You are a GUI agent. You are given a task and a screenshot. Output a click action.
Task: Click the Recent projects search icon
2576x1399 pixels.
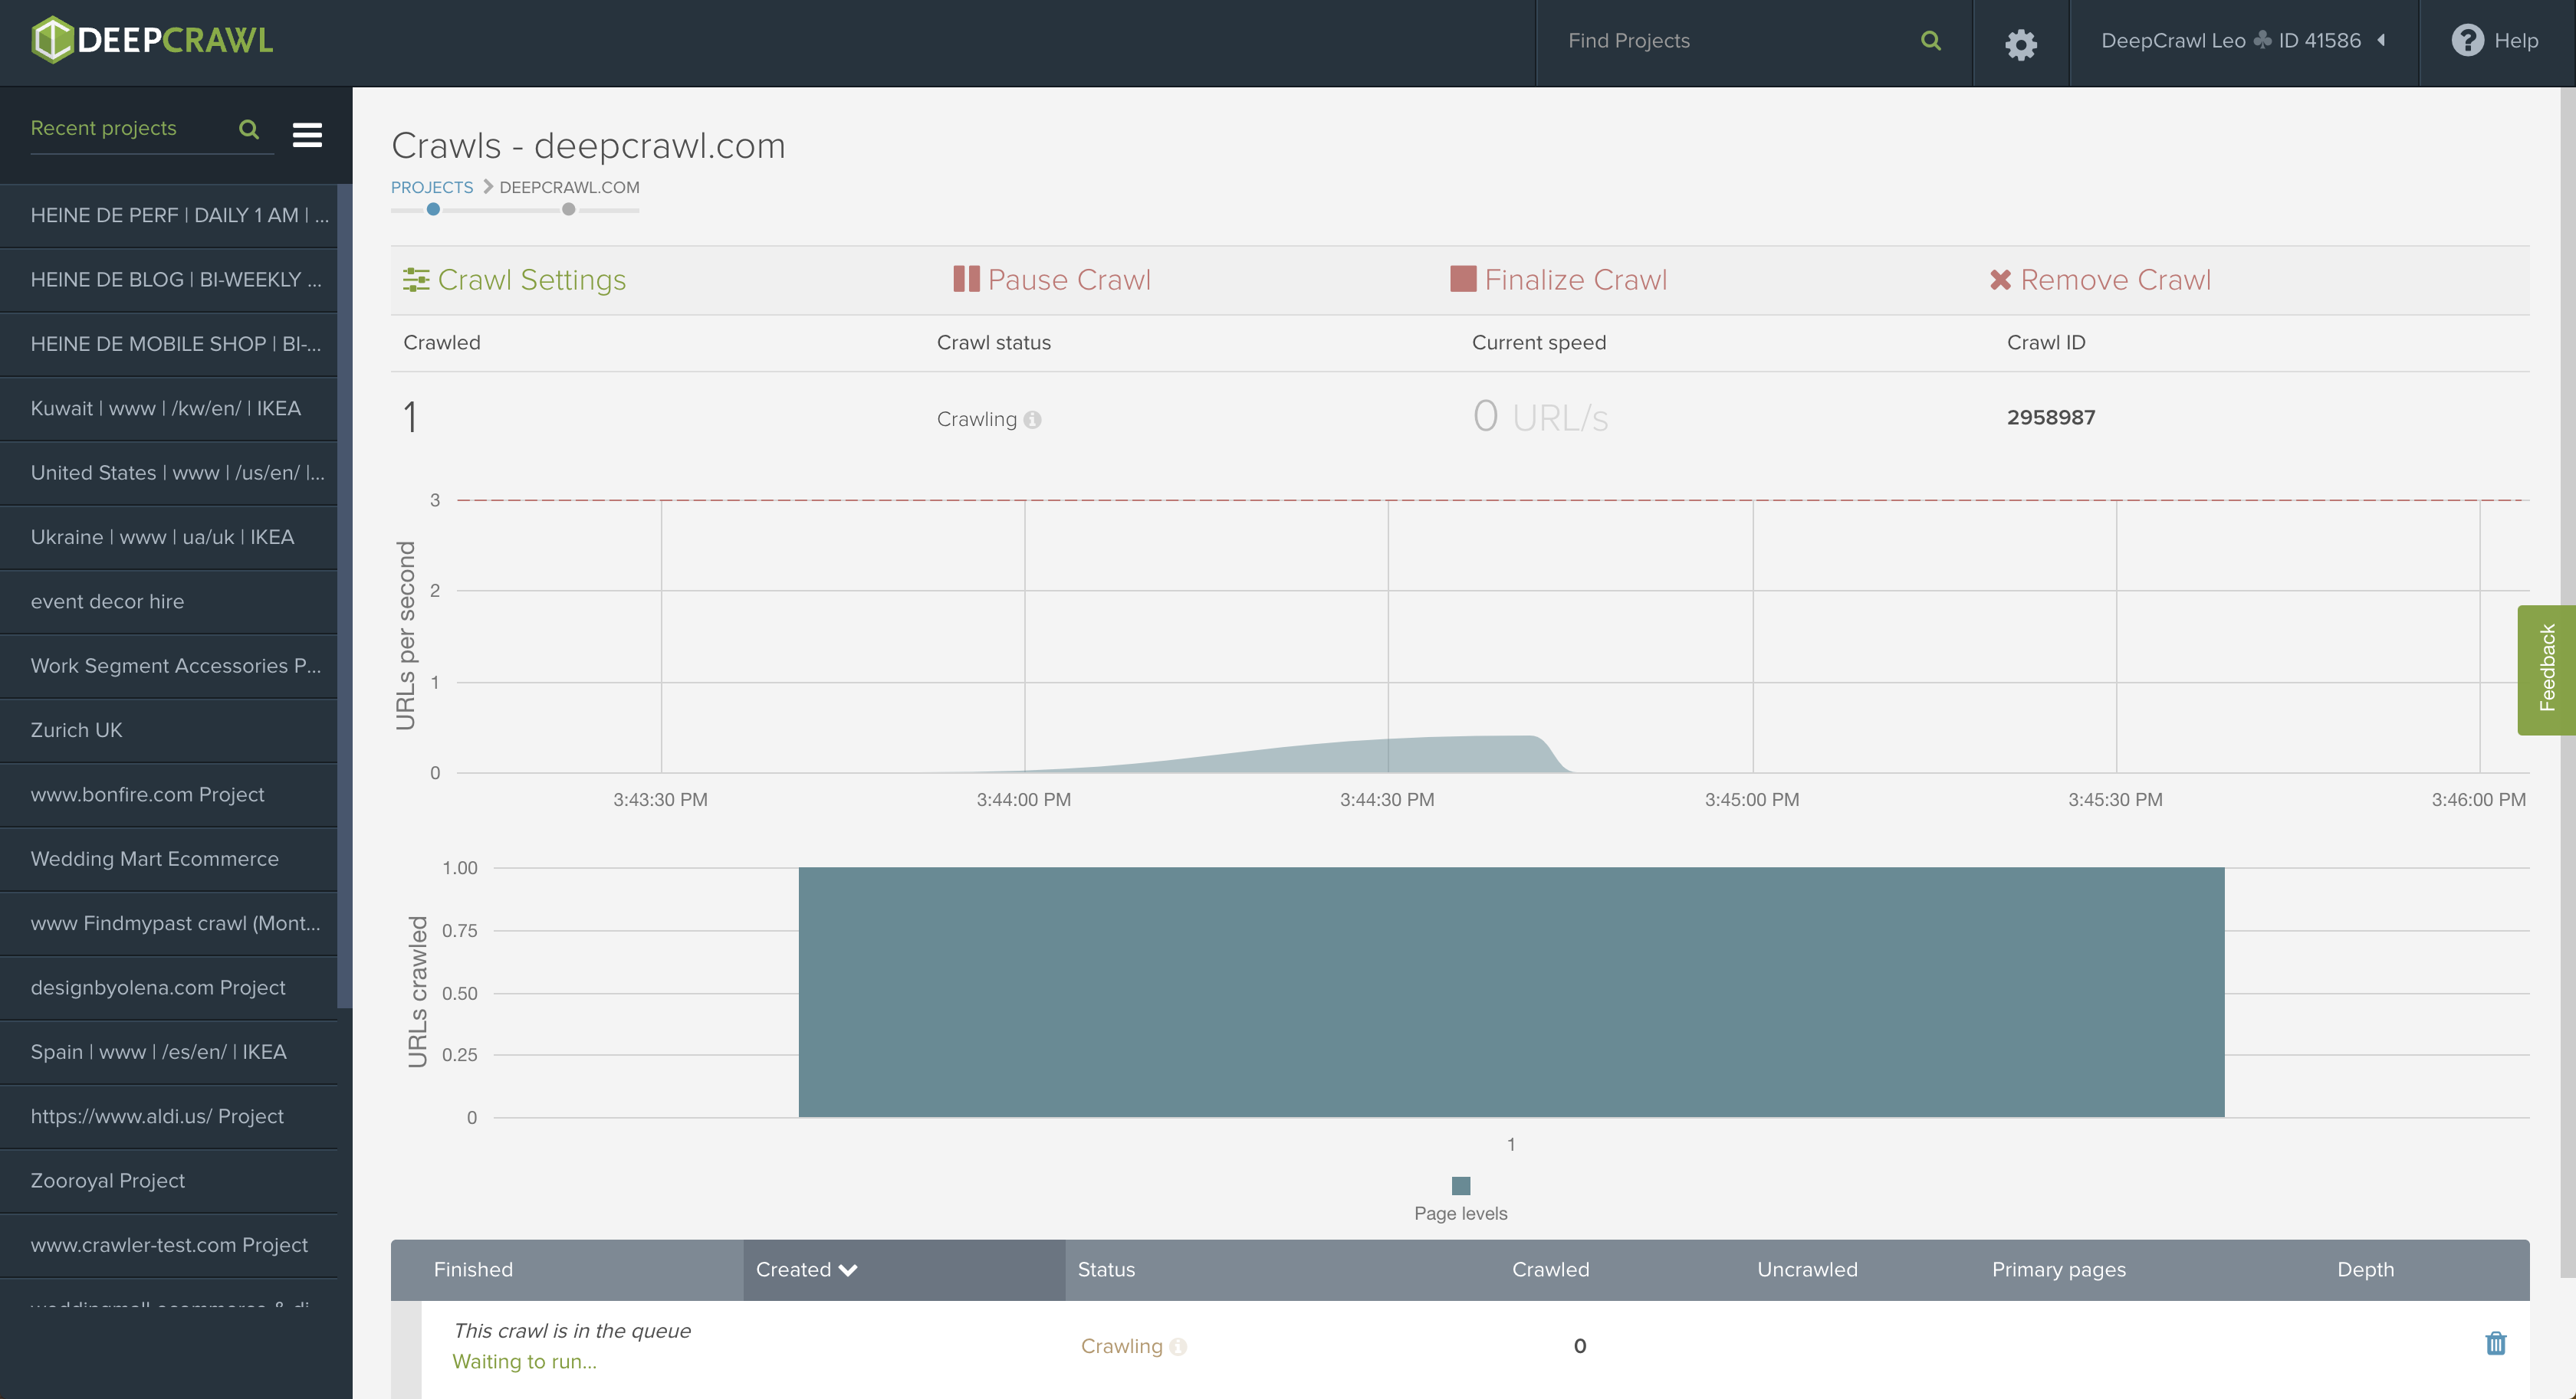point(249,129)
